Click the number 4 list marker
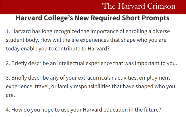This screenshot has width=186, height=117. [x=8, y=110]
